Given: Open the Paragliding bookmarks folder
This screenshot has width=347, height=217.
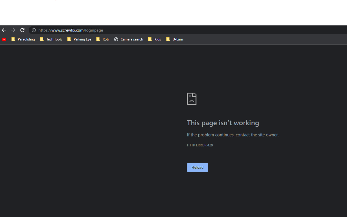Looking at the screenshot, I should click(23, 39).
